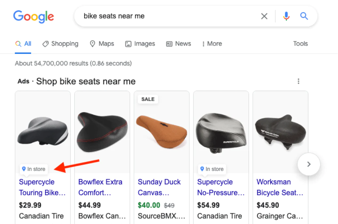
Task: Click the microphone icon to voice search
Action: click(286, 16)
